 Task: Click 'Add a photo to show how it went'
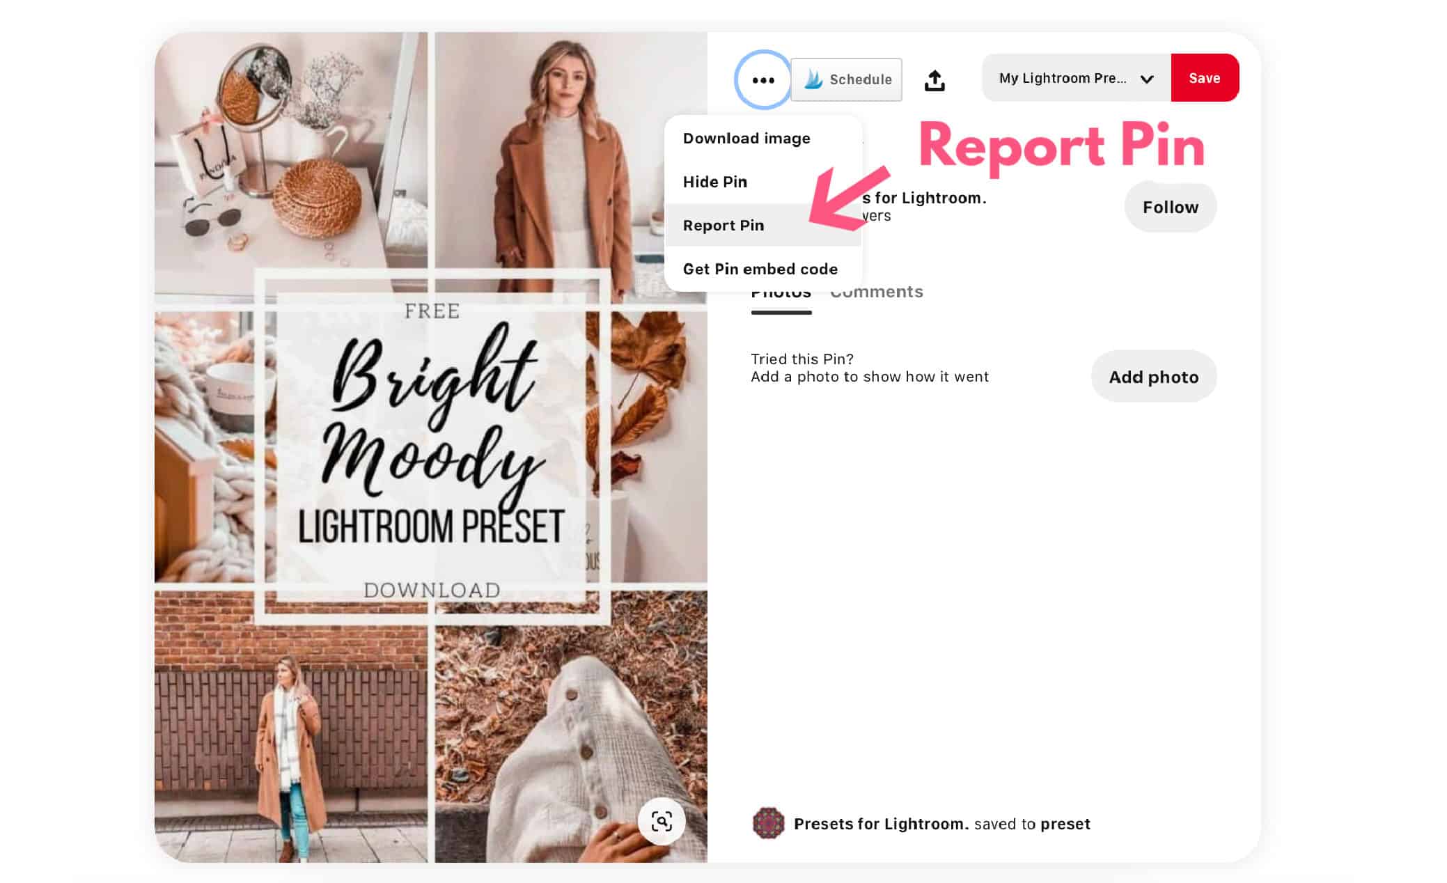pyautogui.click(x=870, y=377)
